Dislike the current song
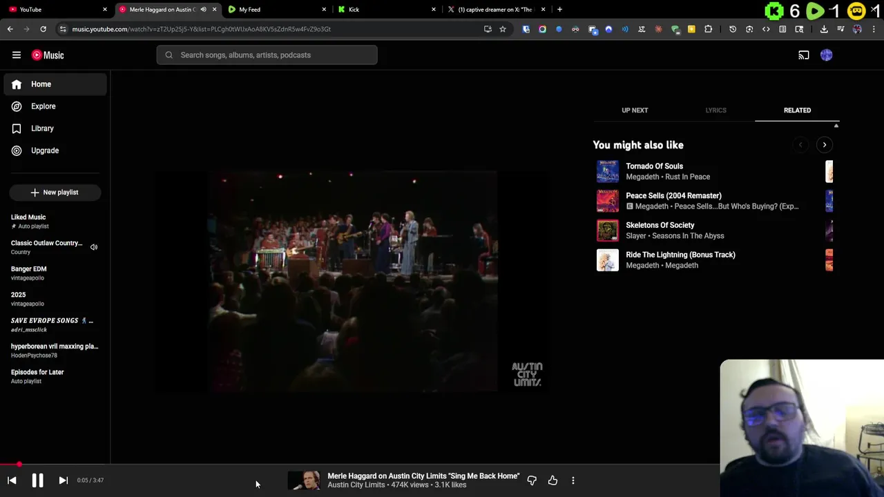The image size is (884, 497). (x=532, y=480)
